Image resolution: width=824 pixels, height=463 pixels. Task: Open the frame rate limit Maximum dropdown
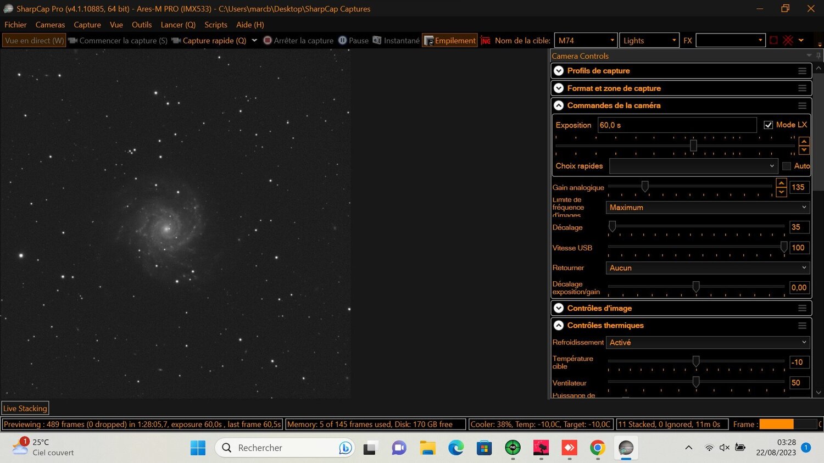coord(708,208)
